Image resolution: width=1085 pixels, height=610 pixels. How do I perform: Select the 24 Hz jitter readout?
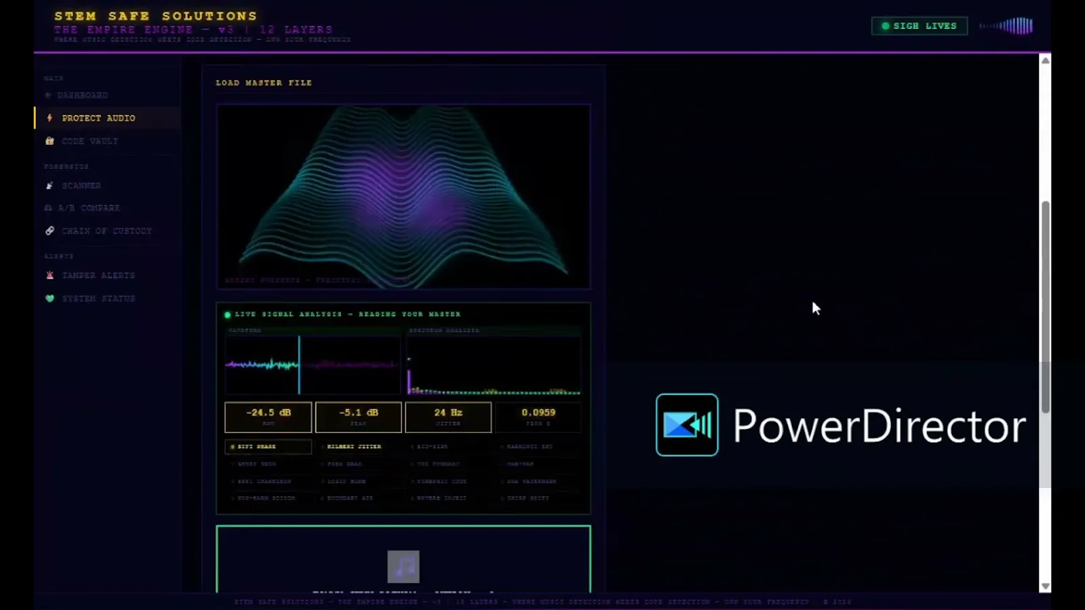[x=448, y=417]
